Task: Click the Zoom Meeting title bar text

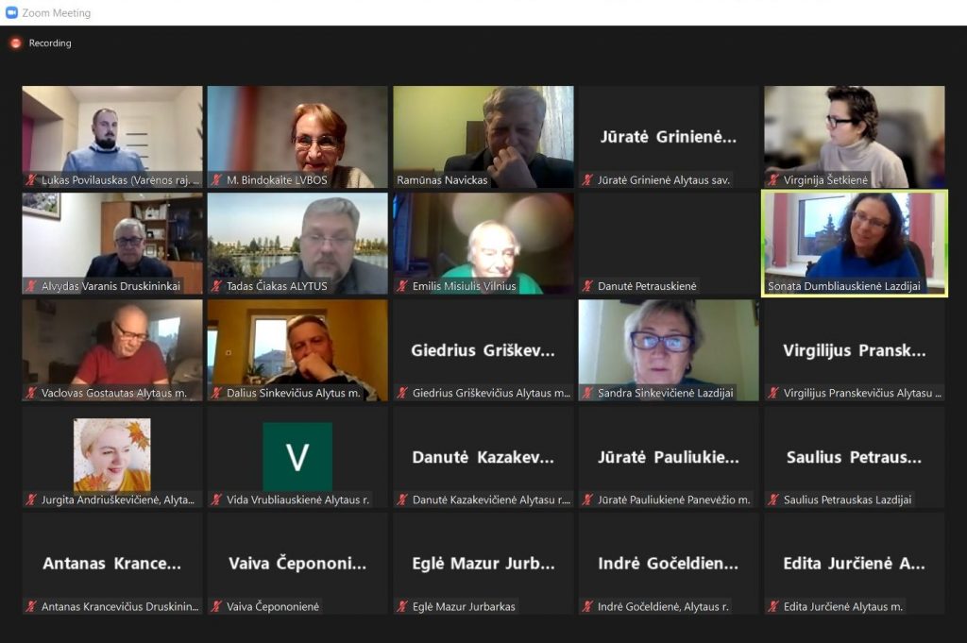Action: pos(56,13)
